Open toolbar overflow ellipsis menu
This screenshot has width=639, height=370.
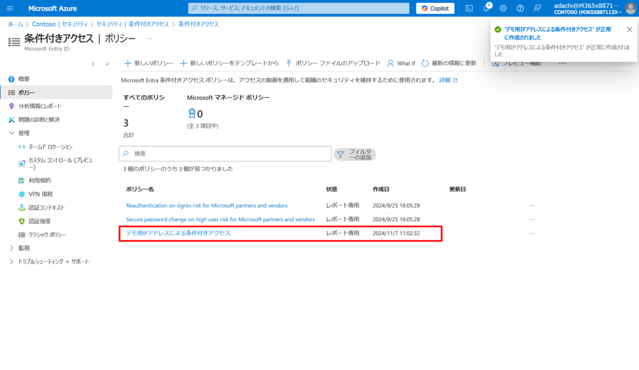[x=562, y=64]
